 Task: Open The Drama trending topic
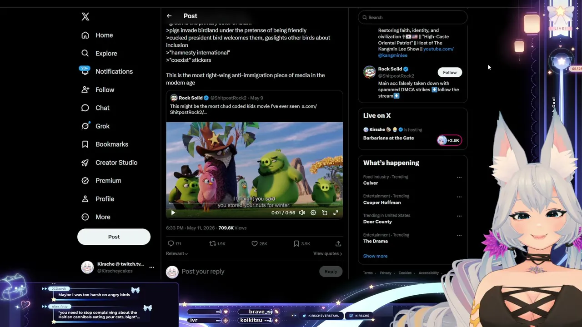point(376,241)
